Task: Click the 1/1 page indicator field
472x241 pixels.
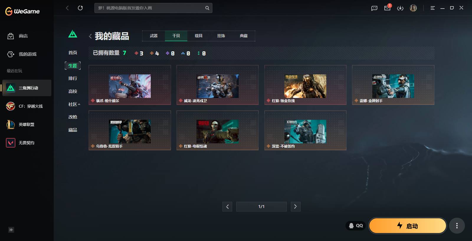Action: pos(261,207)
